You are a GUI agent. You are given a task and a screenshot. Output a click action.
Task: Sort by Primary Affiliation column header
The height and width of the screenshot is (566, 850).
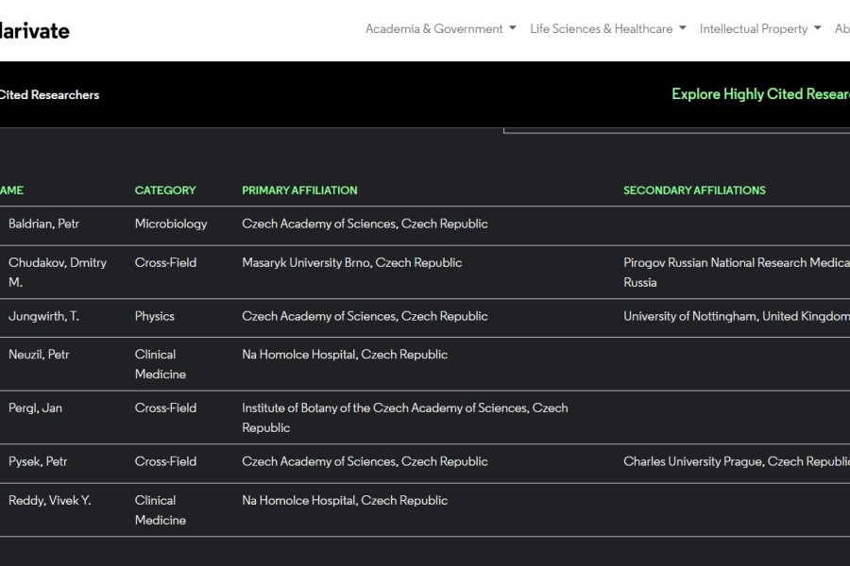pos(299,191)
